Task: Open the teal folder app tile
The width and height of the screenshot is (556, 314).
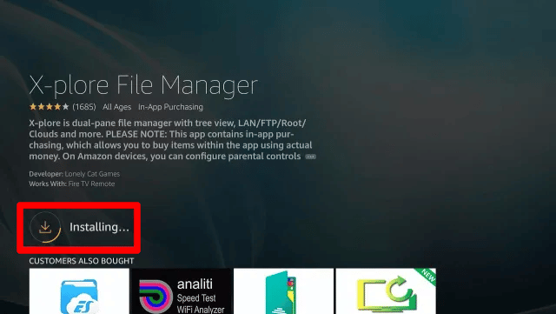Action: click(x=284, y=291)
